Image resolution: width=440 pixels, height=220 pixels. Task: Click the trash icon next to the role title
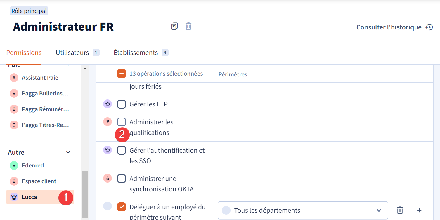pyautogui.click(x=188, y=26)
